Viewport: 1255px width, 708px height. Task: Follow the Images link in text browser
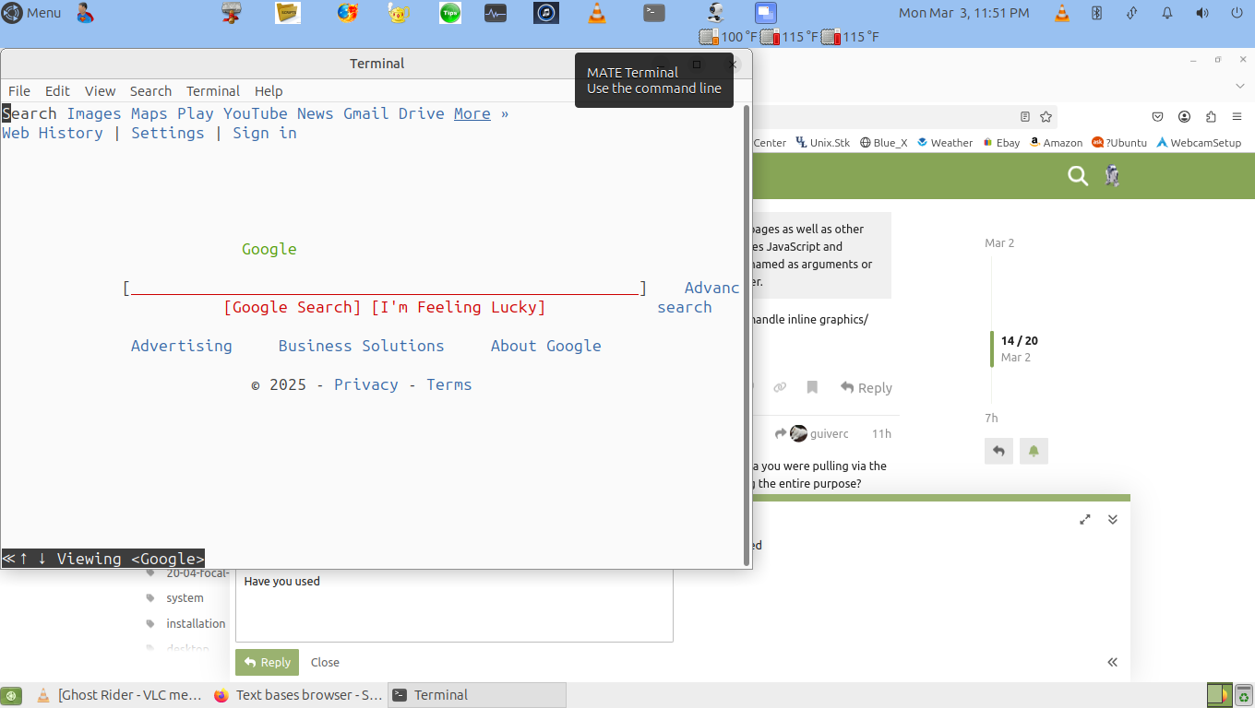(94, 113)
